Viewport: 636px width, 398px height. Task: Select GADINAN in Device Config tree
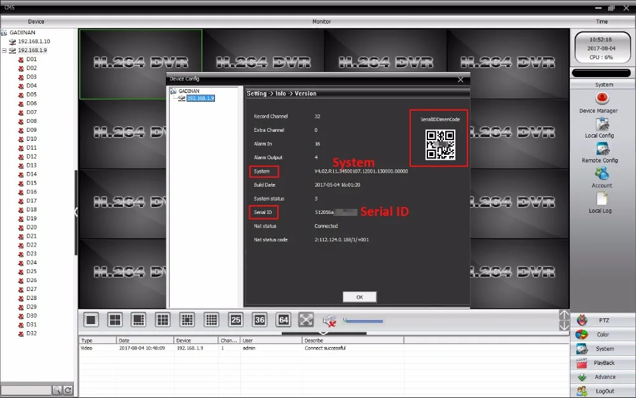(x=189, y=91)
